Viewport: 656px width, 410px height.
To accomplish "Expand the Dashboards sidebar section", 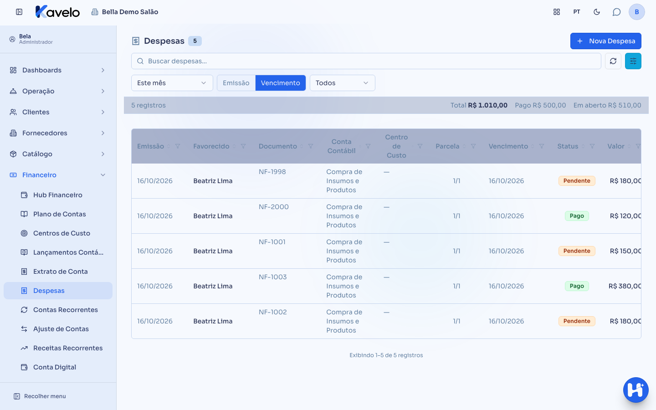I will click(58, 70).
